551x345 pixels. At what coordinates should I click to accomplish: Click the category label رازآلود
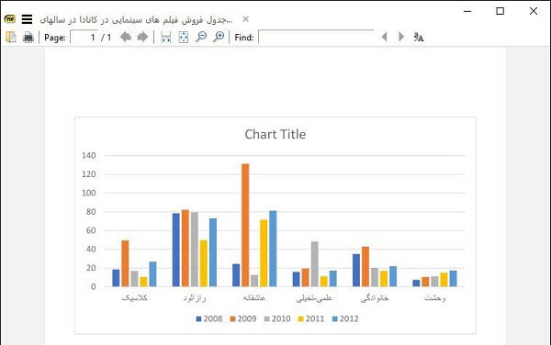195,298
